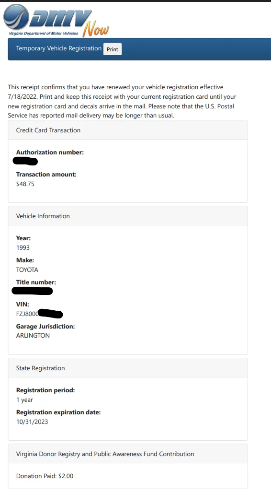
Task: Click the VIN starting with FZJ8000
Action: point(39,314)
